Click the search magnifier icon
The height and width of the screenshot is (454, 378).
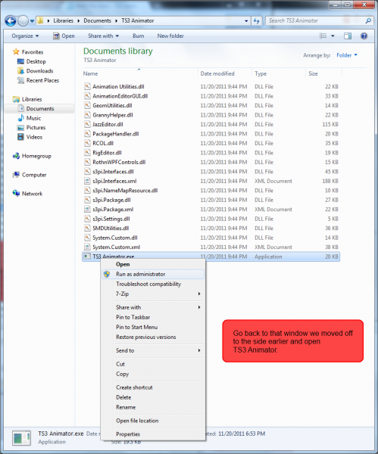(368, 21)
